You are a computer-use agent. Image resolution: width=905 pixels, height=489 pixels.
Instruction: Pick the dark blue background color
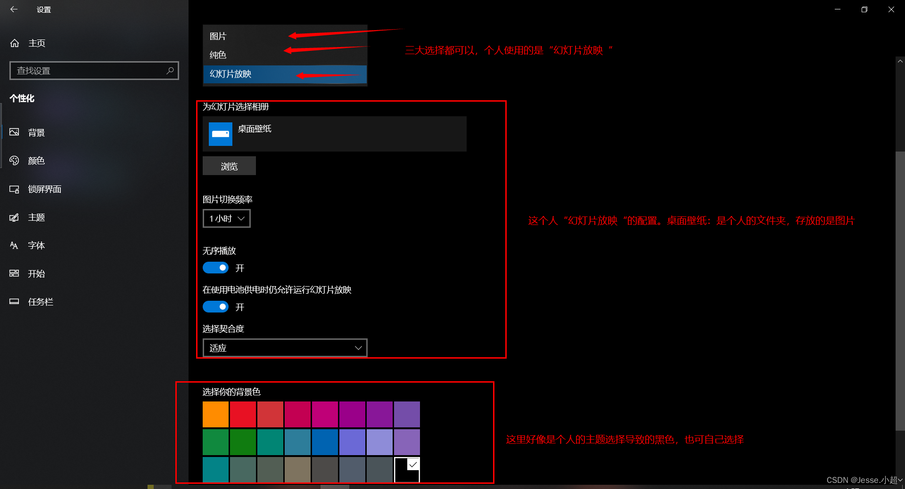point(325,442)
